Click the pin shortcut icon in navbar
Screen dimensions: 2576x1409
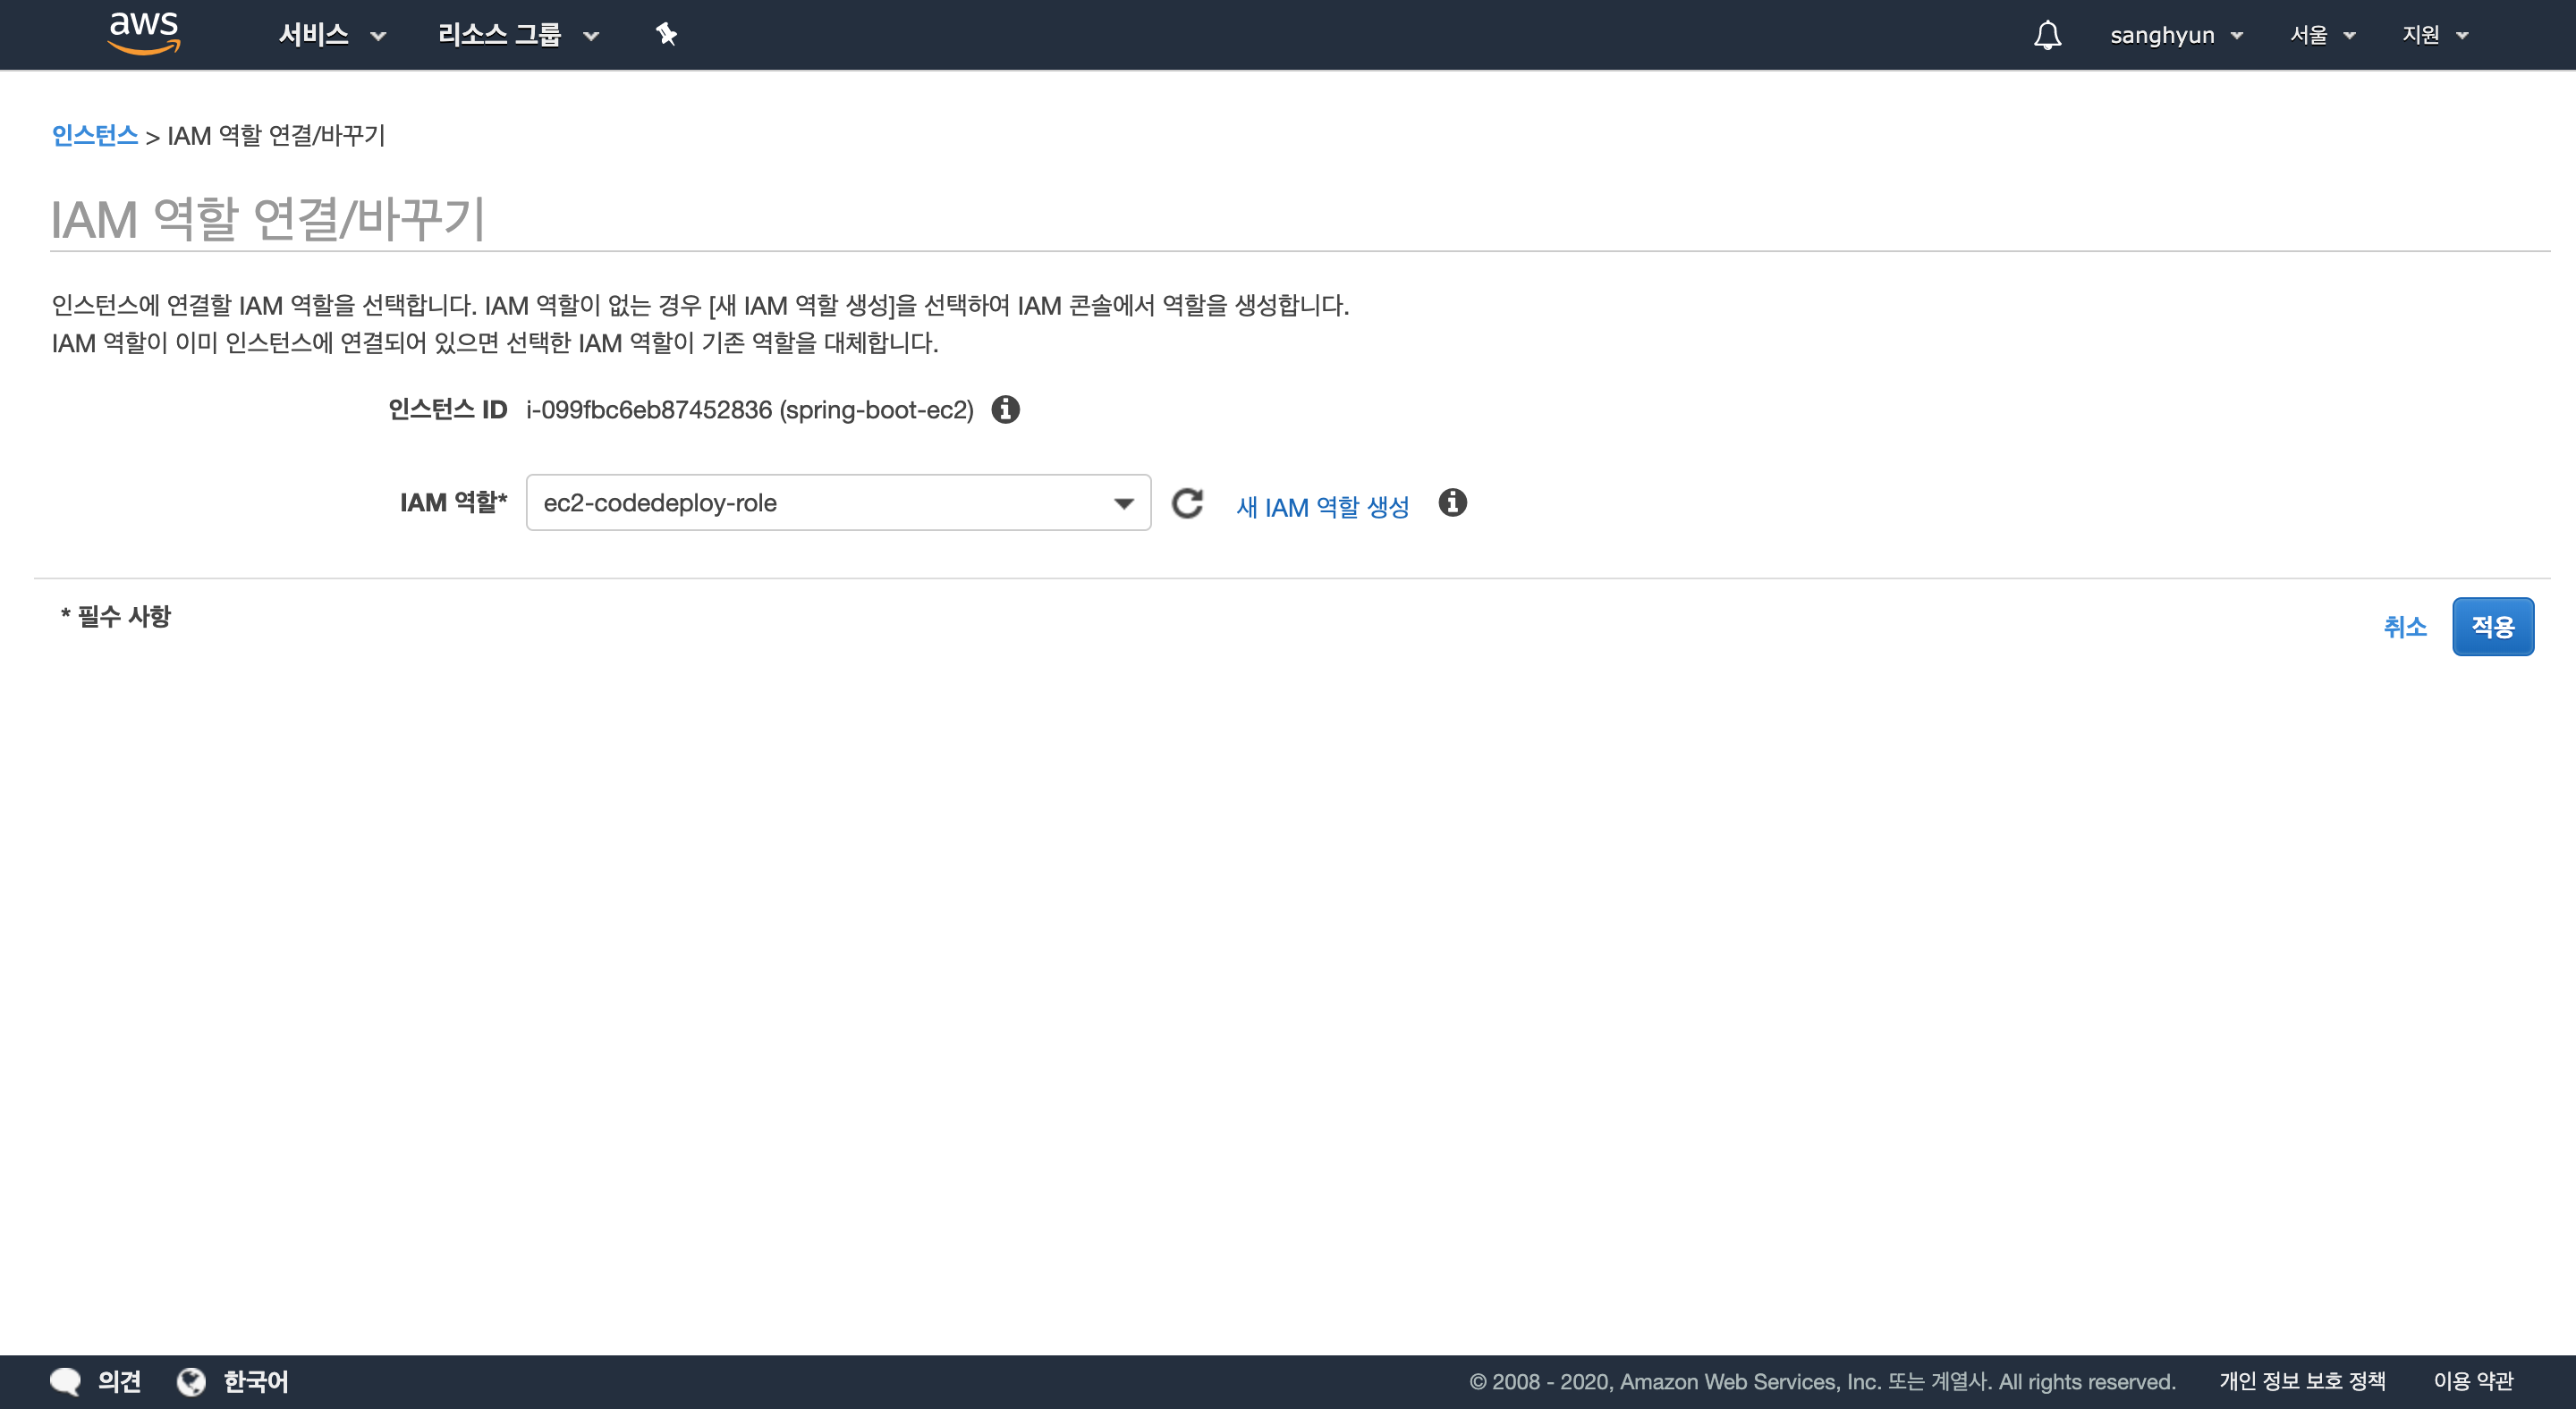(x=666, y=35)
